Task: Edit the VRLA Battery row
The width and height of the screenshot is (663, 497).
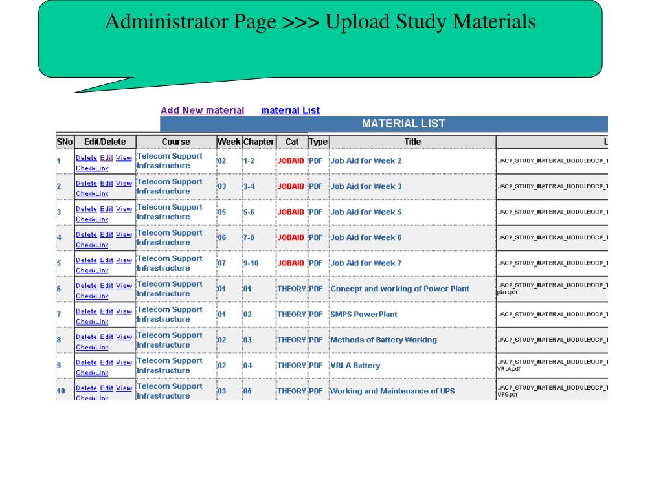Action: pyautogui.click(x=107, y=362)
